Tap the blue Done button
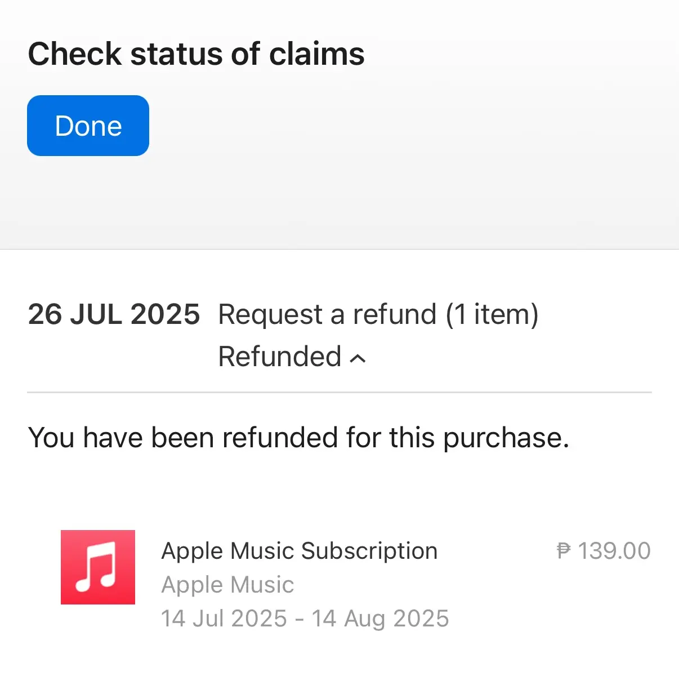 coord(88,126)
